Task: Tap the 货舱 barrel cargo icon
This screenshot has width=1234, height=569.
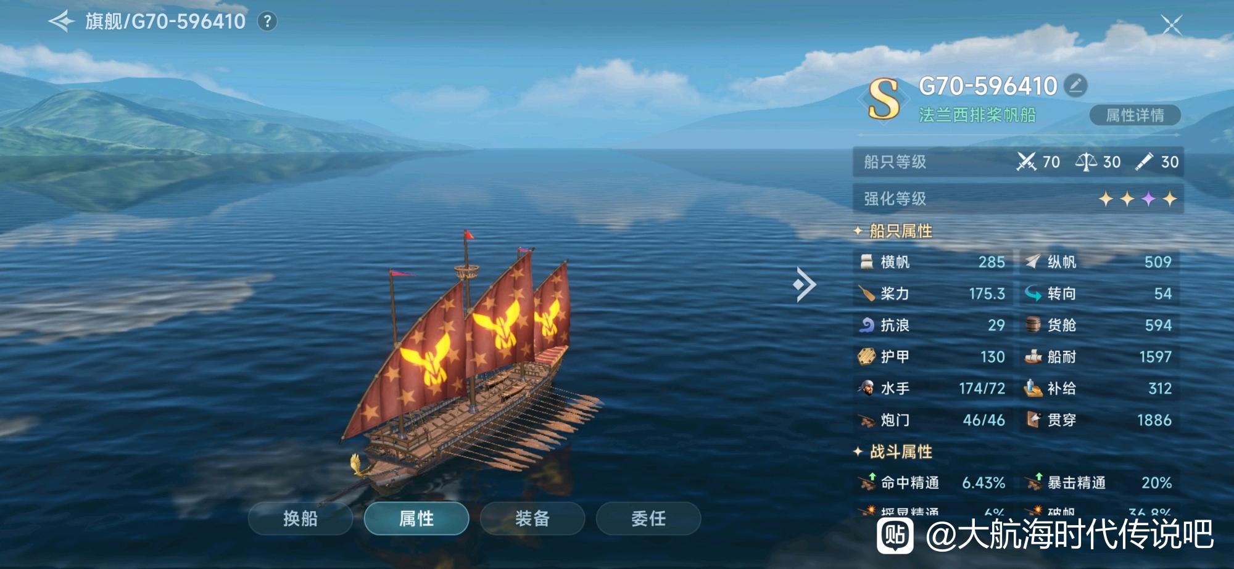Action: pos(1033,325)
